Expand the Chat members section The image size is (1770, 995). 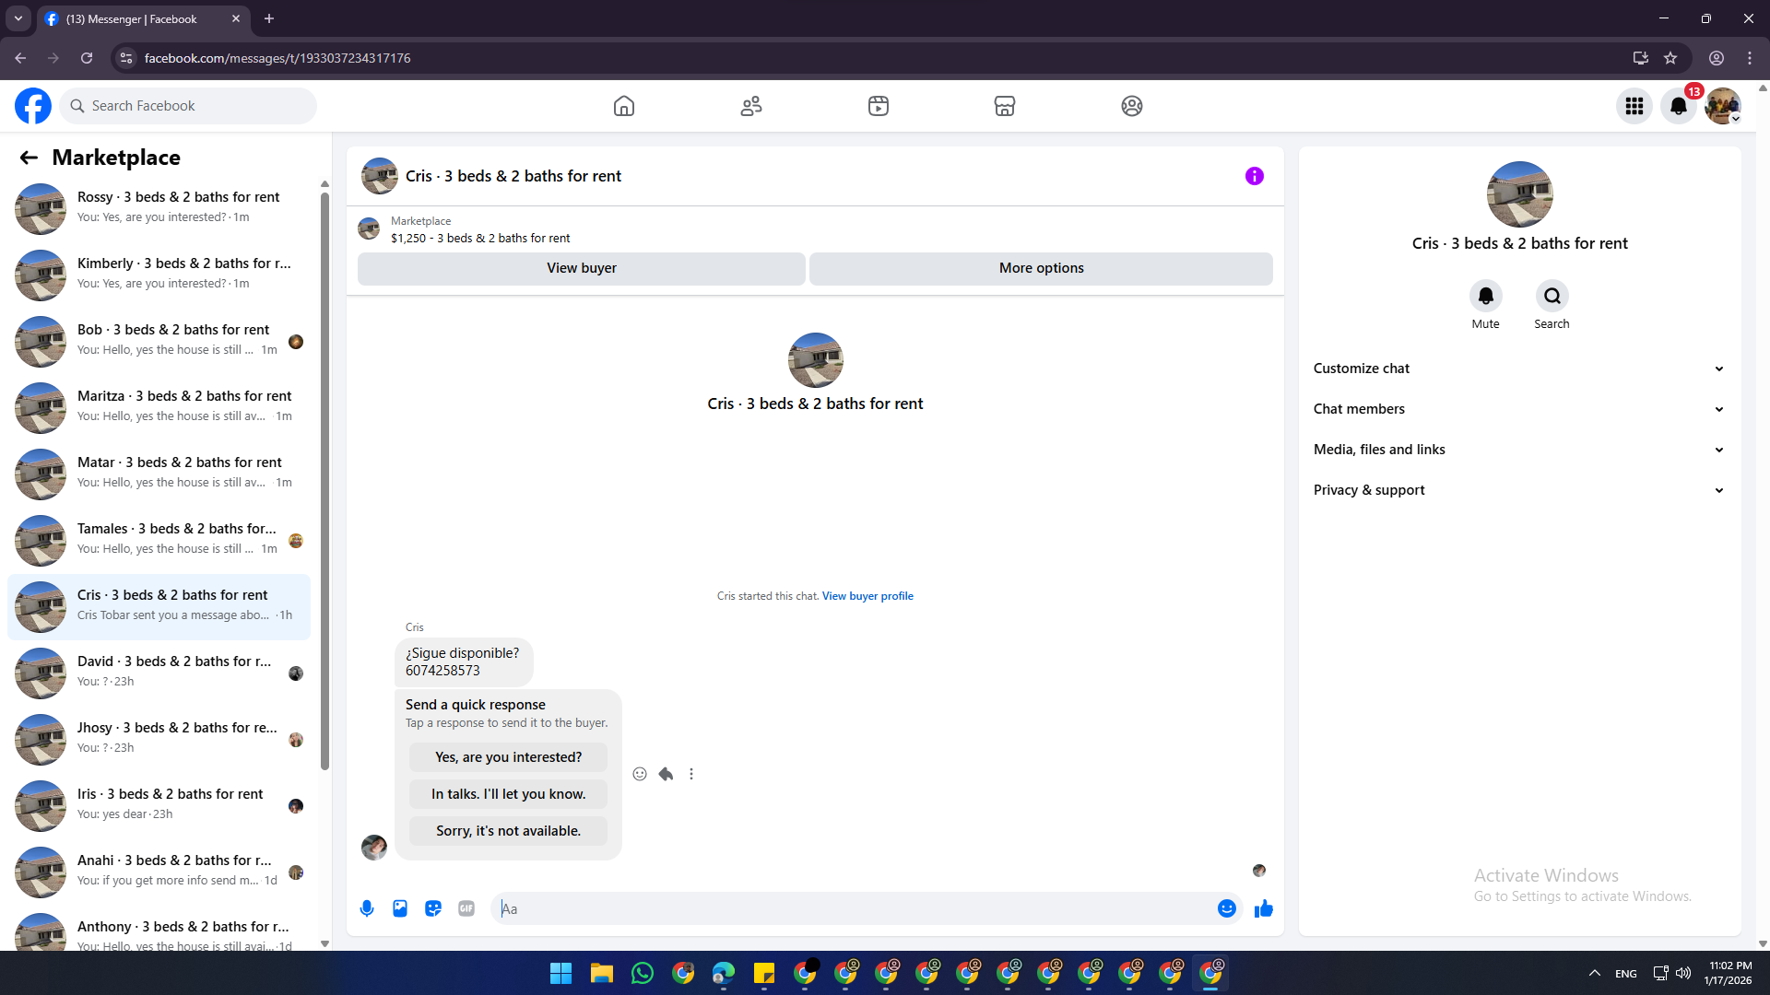(1519, 409)
